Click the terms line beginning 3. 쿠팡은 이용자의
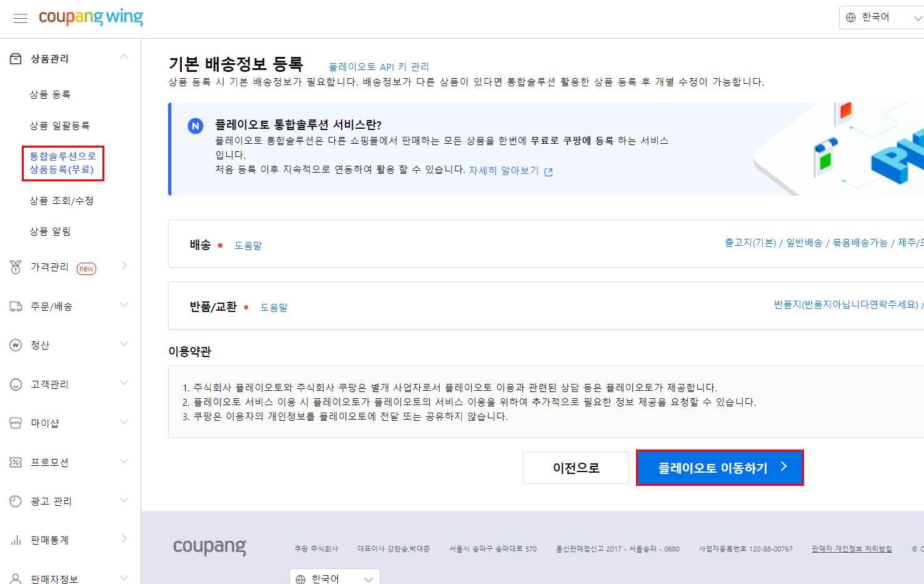 [x=345, y=416]
